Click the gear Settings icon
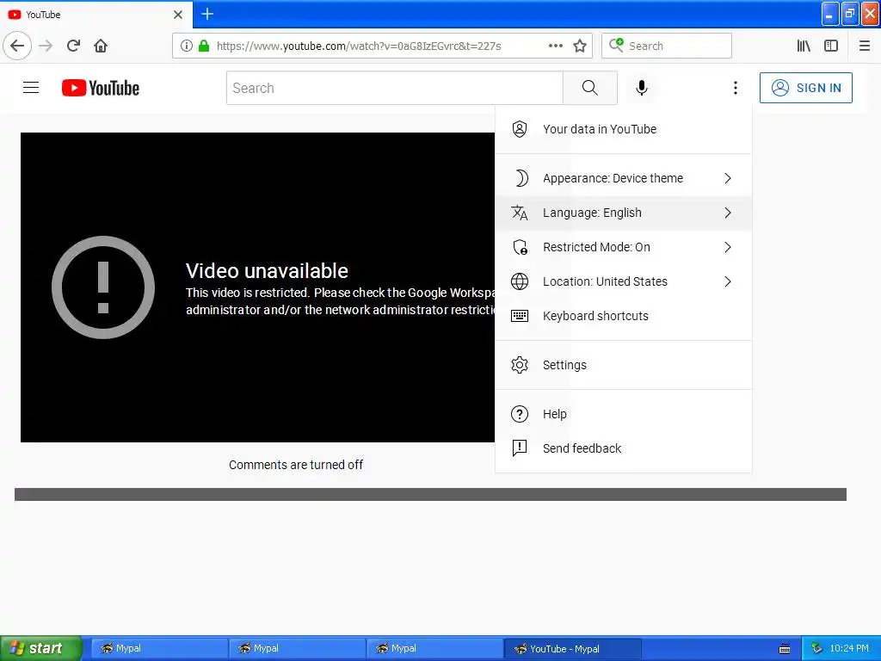 click(519, 365)
